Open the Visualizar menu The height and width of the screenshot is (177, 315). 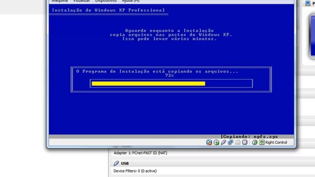pos(81,1)
